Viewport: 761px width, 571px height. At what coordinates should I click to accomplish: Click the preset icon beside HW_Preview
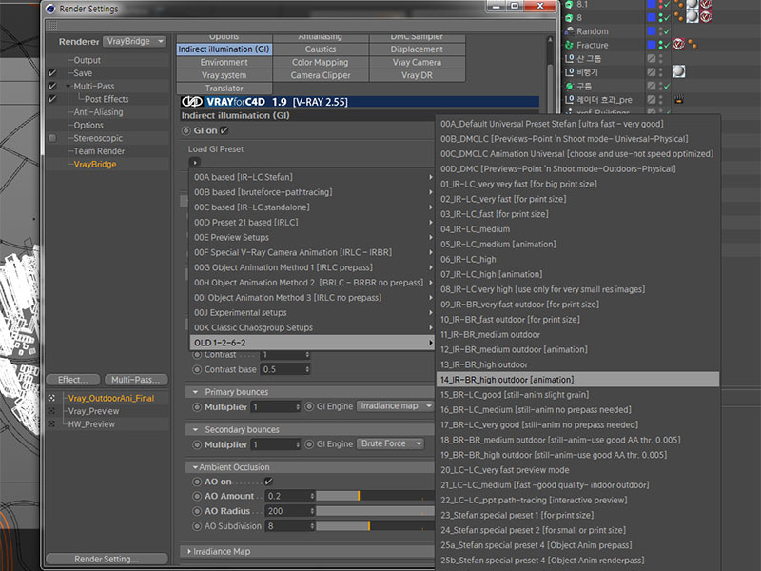pos(51,424)
